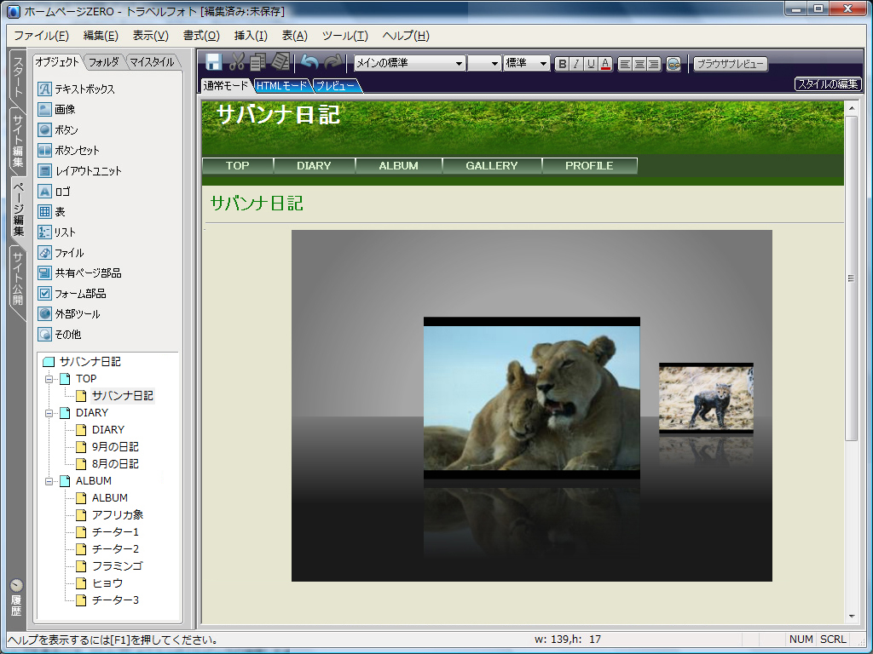Redo with the forward arrow icon

[x=333, y=62]
